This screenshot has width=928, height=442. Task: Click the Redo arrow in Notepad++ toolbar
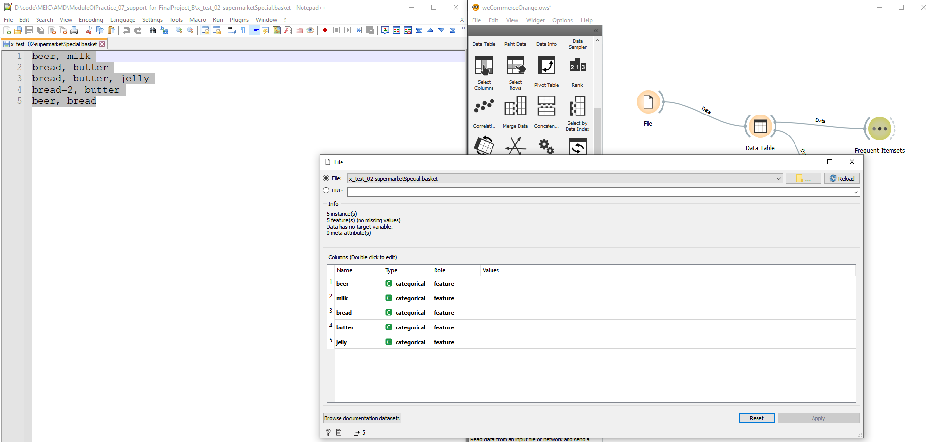138,30
